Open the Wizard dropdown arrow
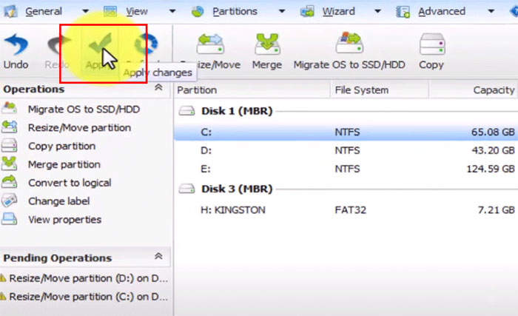The image size is (518, 316). coord(377,12)
